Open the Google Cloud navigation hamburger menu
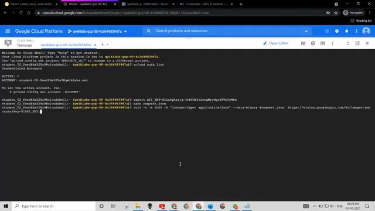Viewport: 375px width, 211px height. coord(8,31)
